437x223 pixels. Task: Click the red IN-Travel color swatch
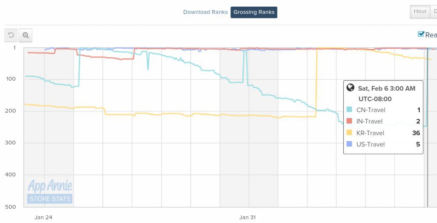[349, 121]
